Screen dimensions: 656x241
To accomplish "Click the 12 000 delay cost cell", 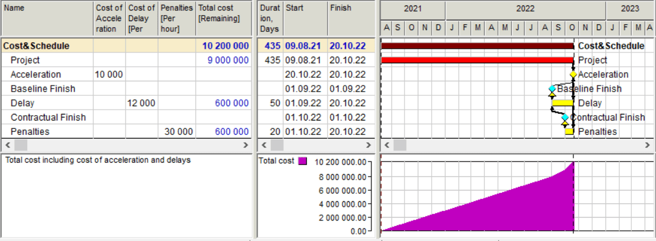I will point(142,103).
